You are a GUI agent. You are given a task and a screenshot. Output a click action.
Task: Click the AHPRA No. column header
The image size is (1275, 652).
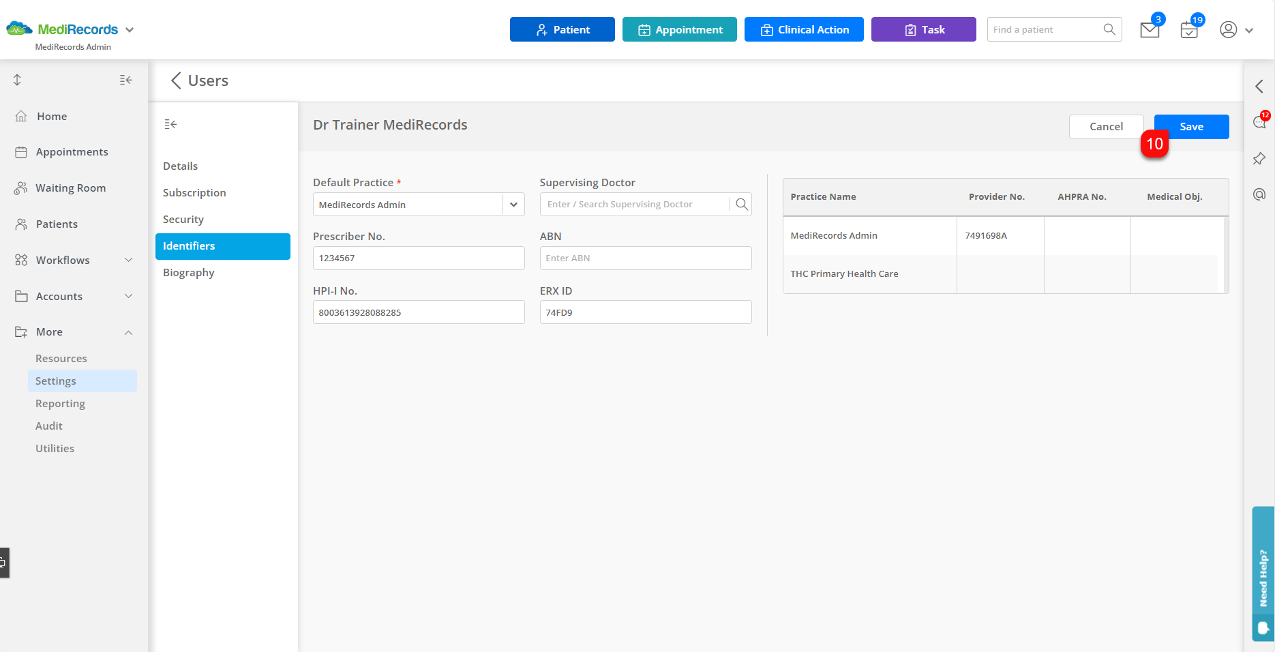point(1082,196)
